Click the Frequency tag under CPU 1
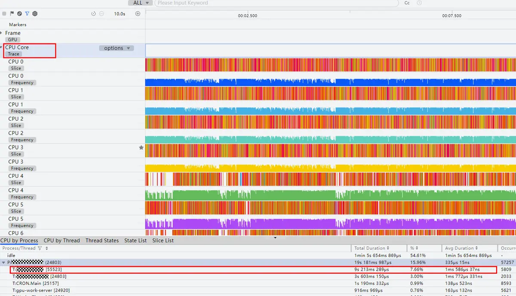The height and width of the screenshot is (296, 516). (x=22, y=111)
